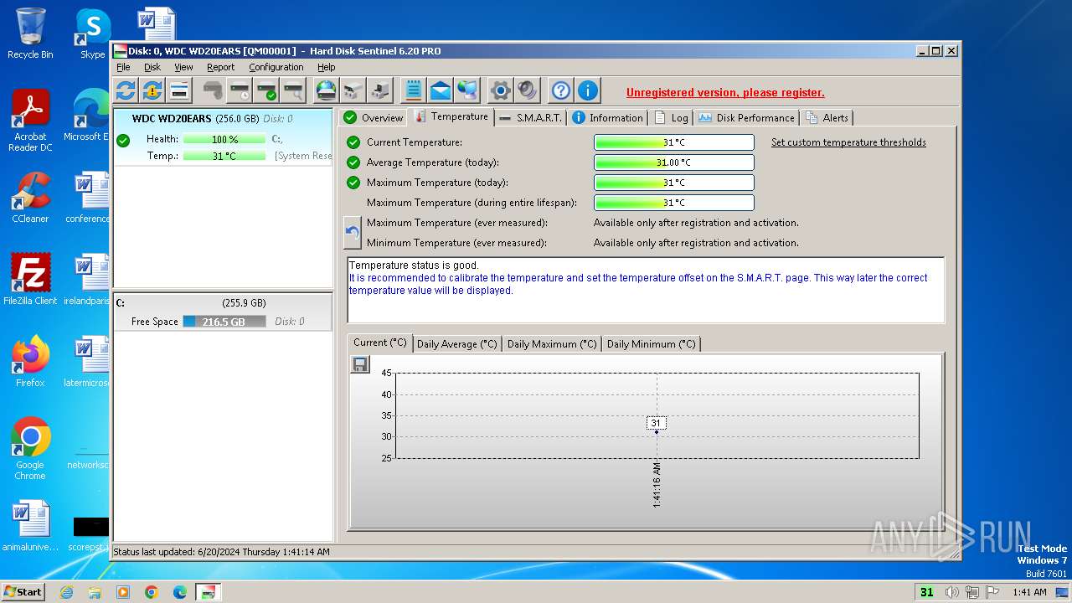Click the Temp. 31 °C bar in disk list

click(x=224, y=156)
